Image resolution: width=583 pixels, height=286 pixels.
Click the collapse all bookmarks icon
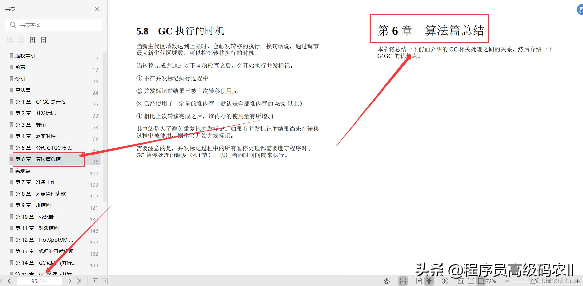coord(21,40)
